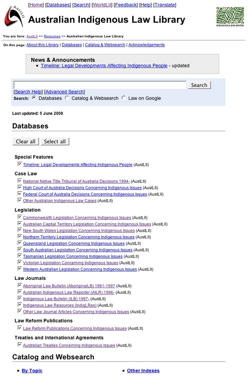
Task: Jump to Catalog & Websearch on-page link
Action: tap(105, 45)
